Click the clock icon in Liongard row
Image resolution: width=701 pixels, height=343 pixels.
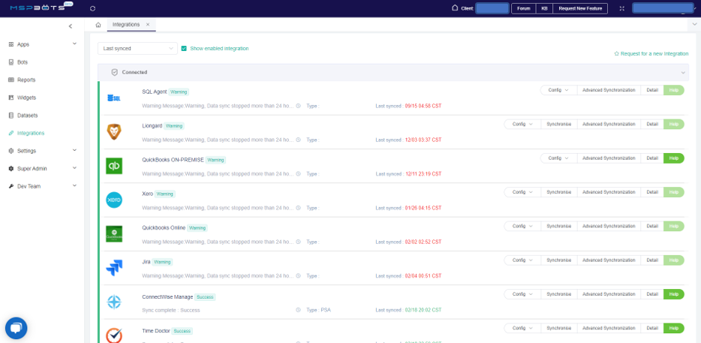click(x=298, y=140)
